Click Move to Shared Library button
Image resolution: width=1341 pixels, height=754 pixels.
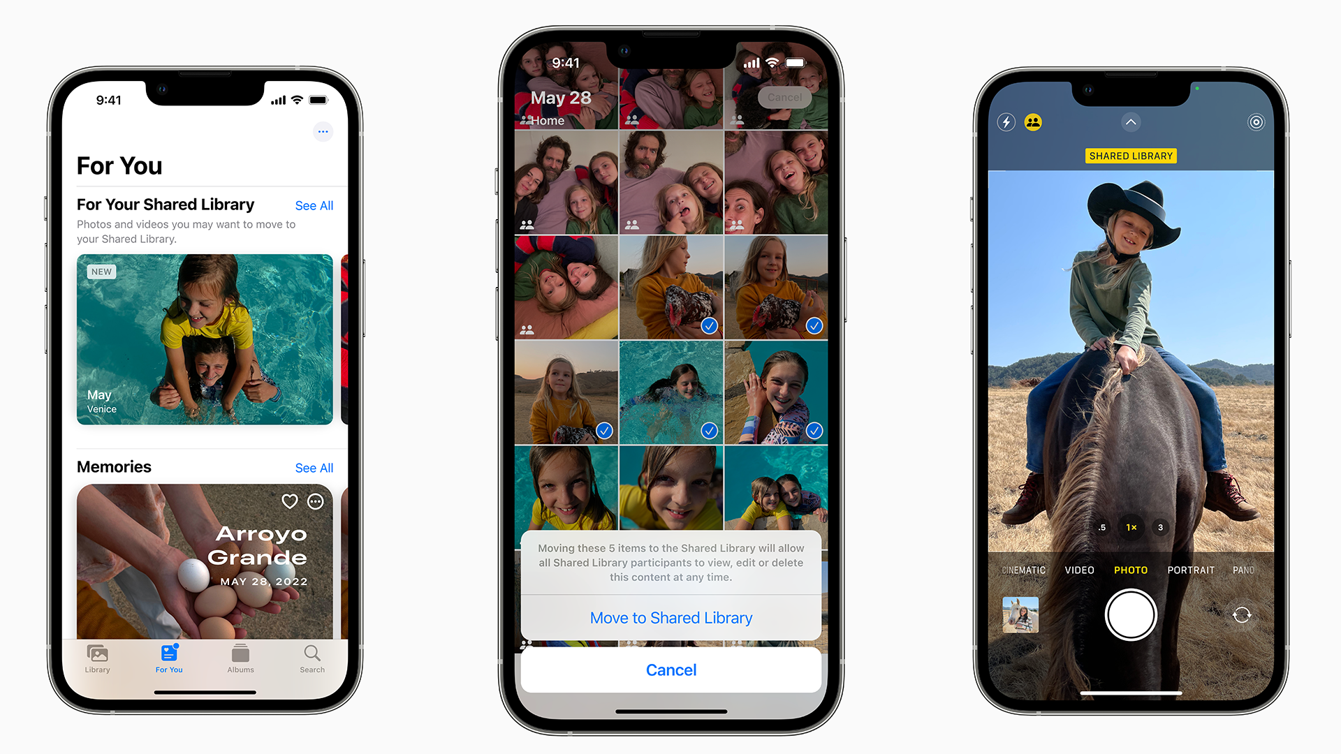670,618
